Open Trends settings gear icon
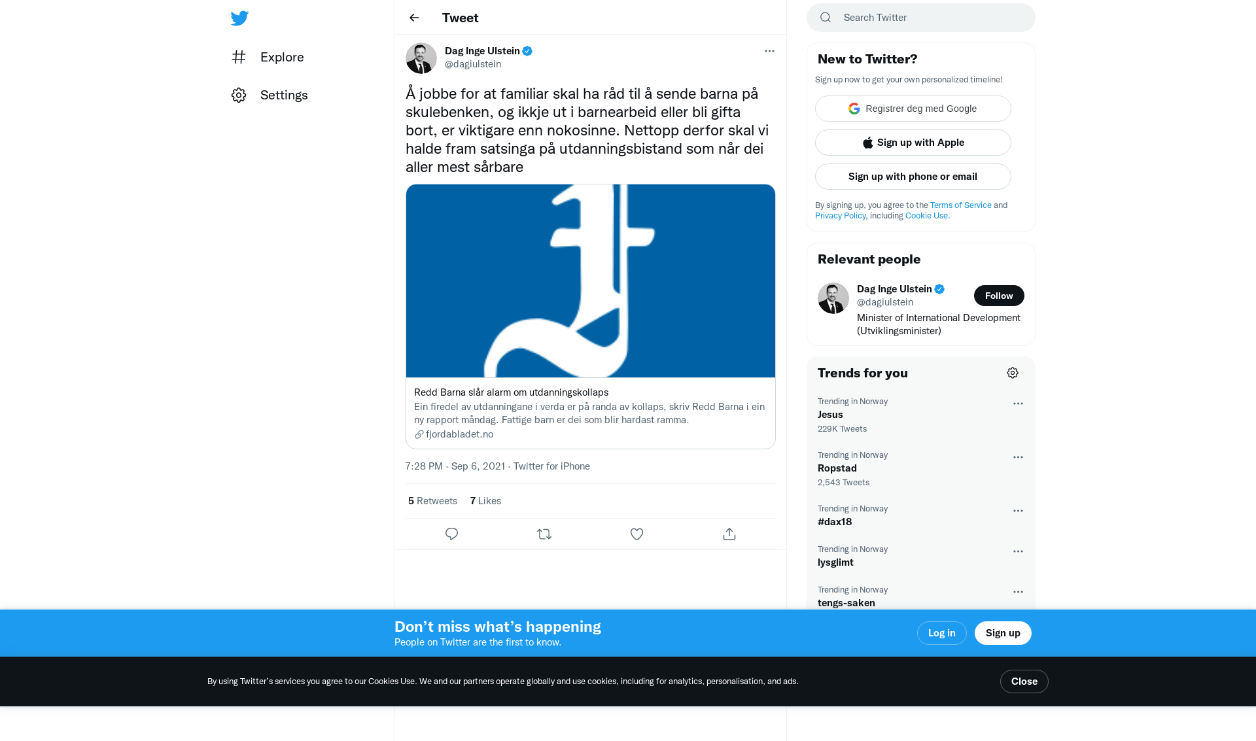 coord(1013,373)
